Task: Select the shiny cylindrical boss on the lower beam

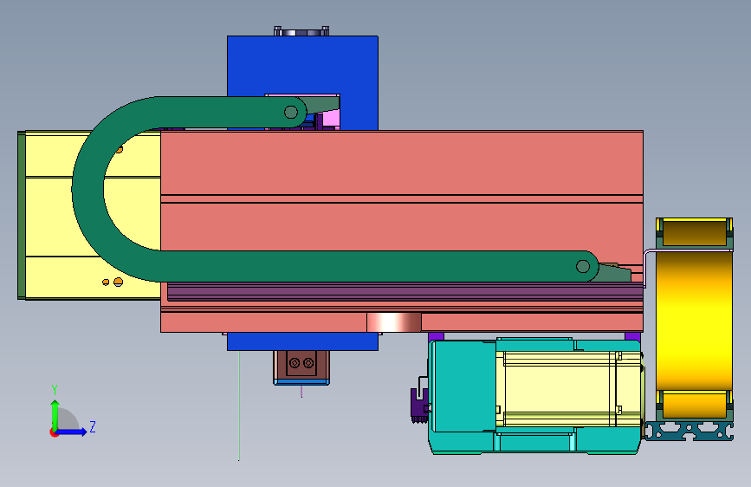Action: coord(394,322)
